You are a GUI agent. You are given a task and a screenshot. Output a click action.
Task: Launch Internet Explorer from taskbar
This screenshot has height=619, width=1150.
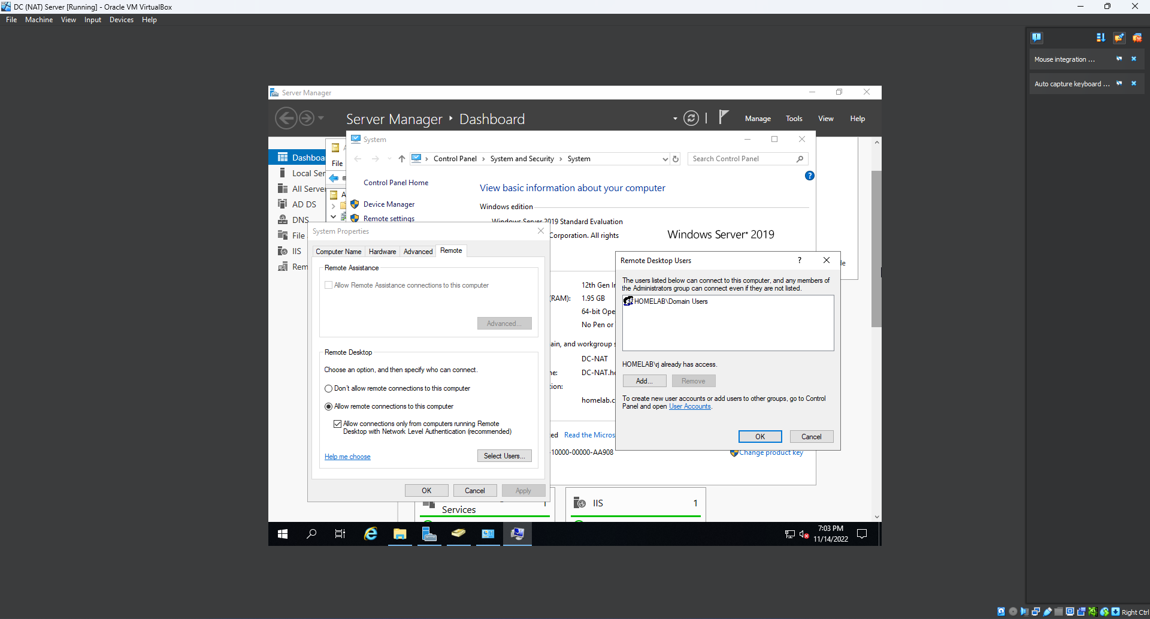click(371, 534)
